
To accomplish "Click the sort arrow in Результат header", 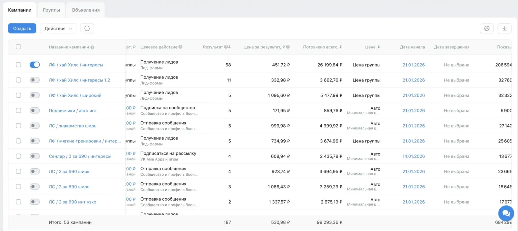I will (x=230, y=47).
